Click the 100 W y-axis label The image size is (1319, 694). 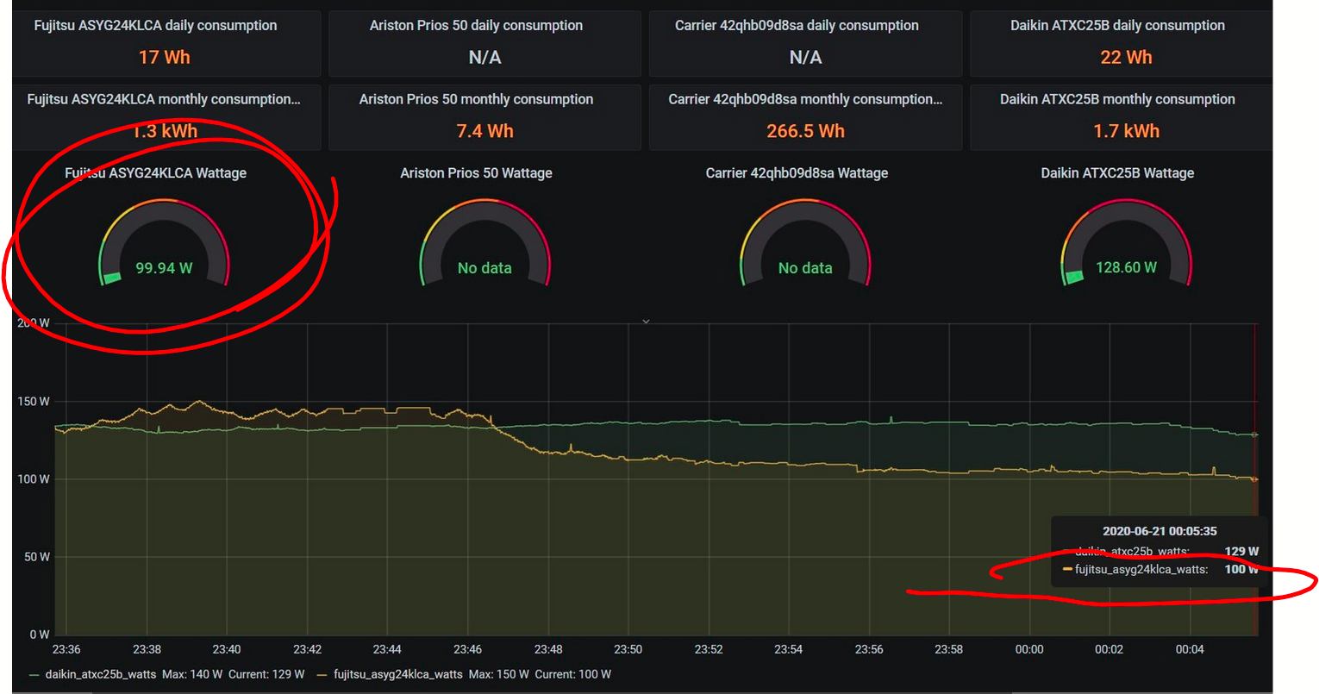(34, 478)
